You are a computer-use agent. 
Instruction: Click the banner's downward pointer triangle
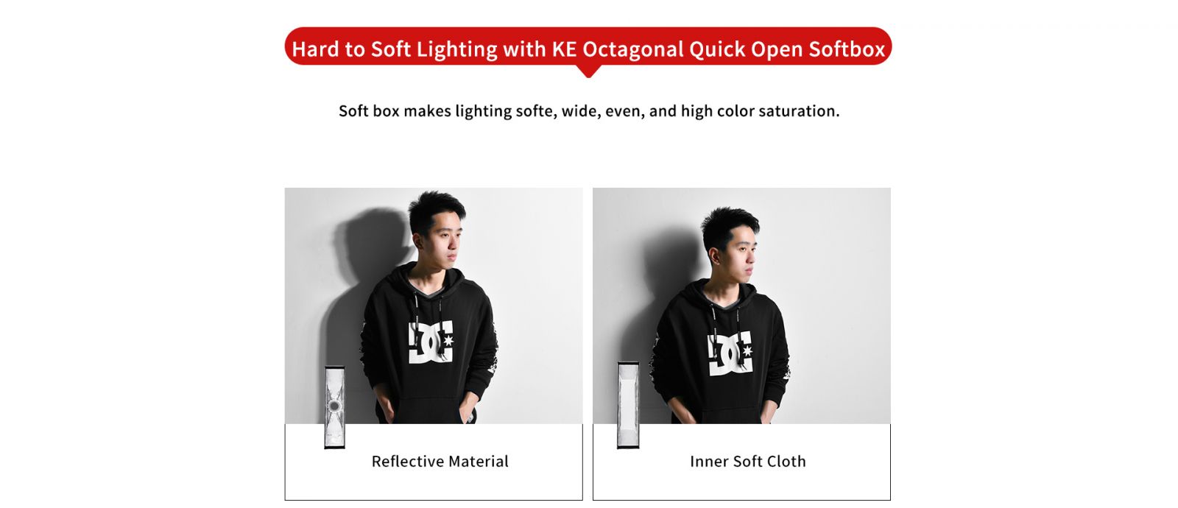click(x=588, y=71)
